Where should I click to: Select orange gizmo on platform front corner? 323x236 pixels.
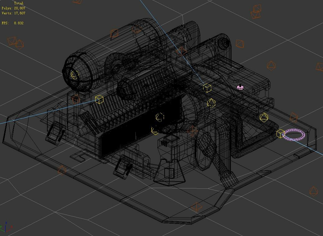click(196, 207)
